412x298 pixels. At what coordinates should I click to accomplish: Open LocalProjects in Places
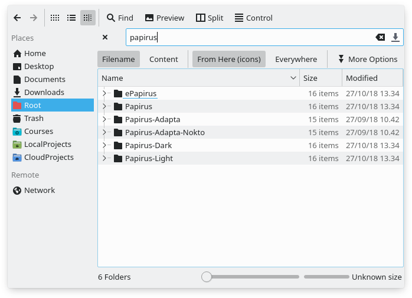[53, 144]
